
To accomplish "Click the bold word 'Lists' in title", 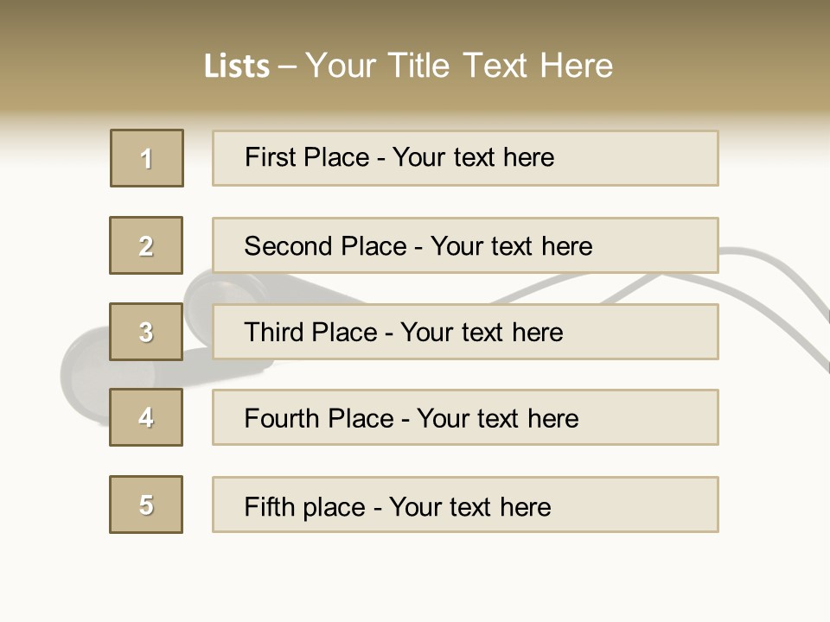I will coord(236,67).
